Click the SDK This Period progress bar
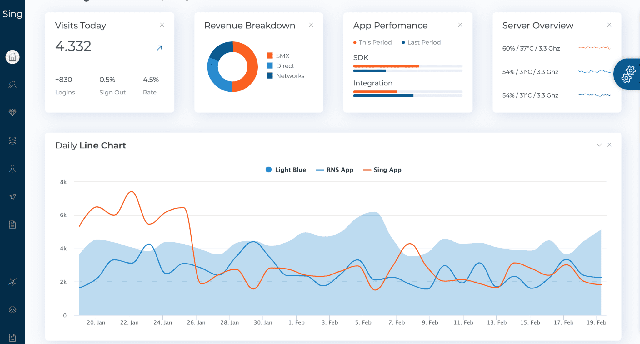Viewport: 640px width, 344px height. coord(386,66)
